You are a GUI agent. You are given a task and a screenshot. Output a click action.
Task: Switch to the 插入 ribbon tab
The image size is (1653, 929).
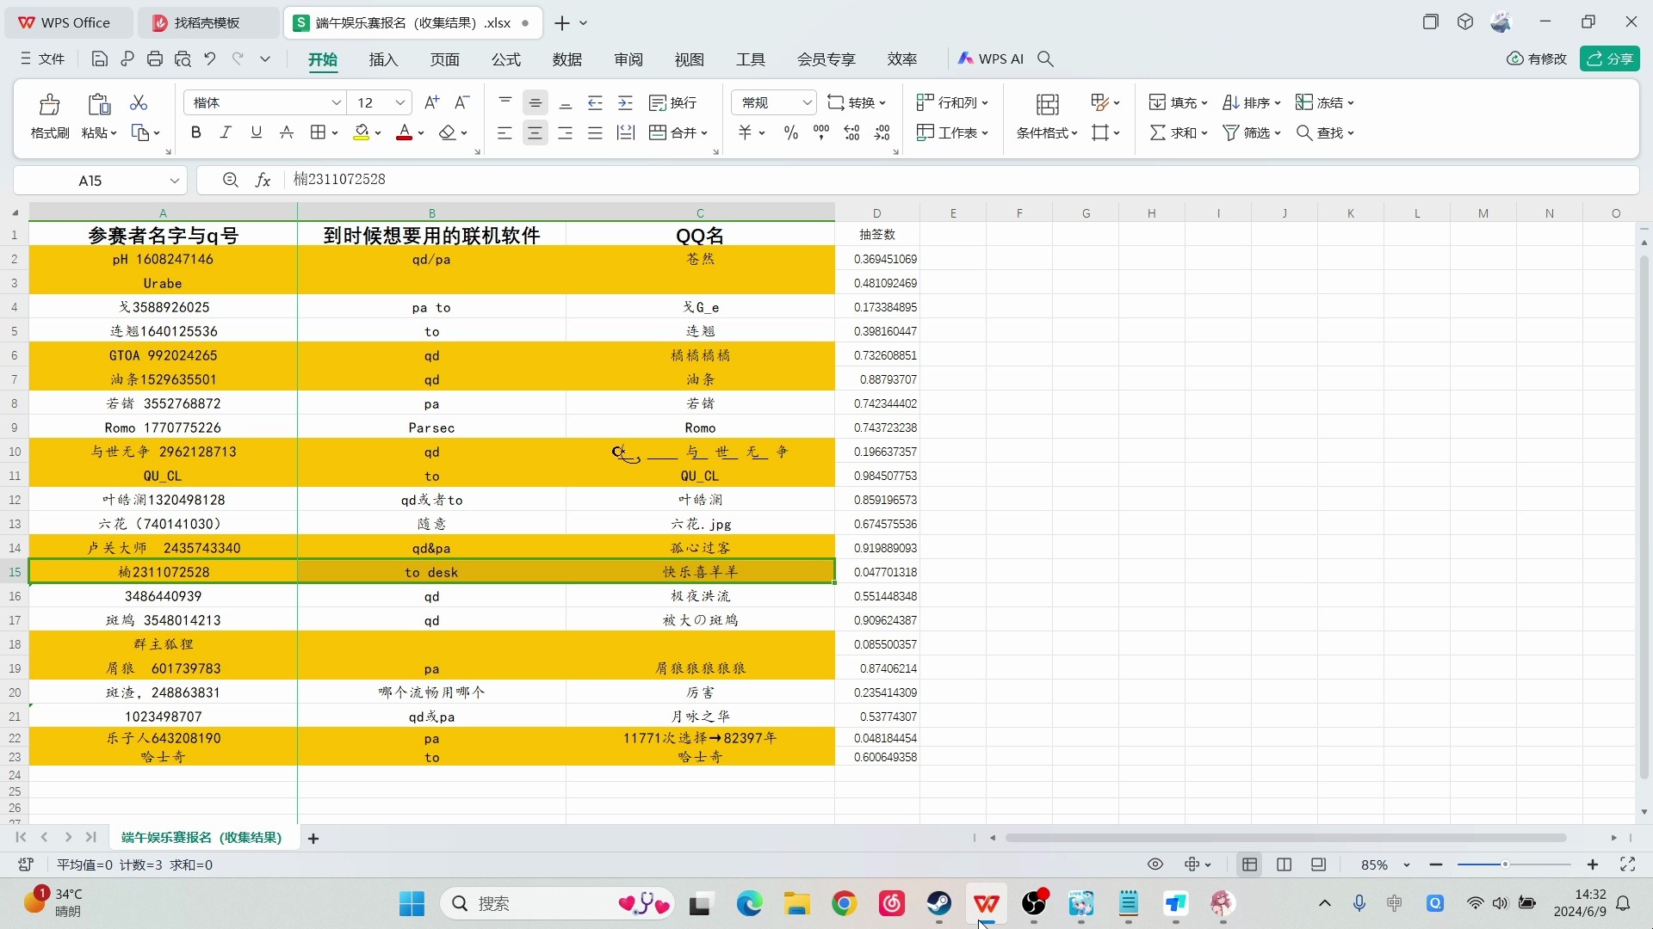[x=382, y=59]
